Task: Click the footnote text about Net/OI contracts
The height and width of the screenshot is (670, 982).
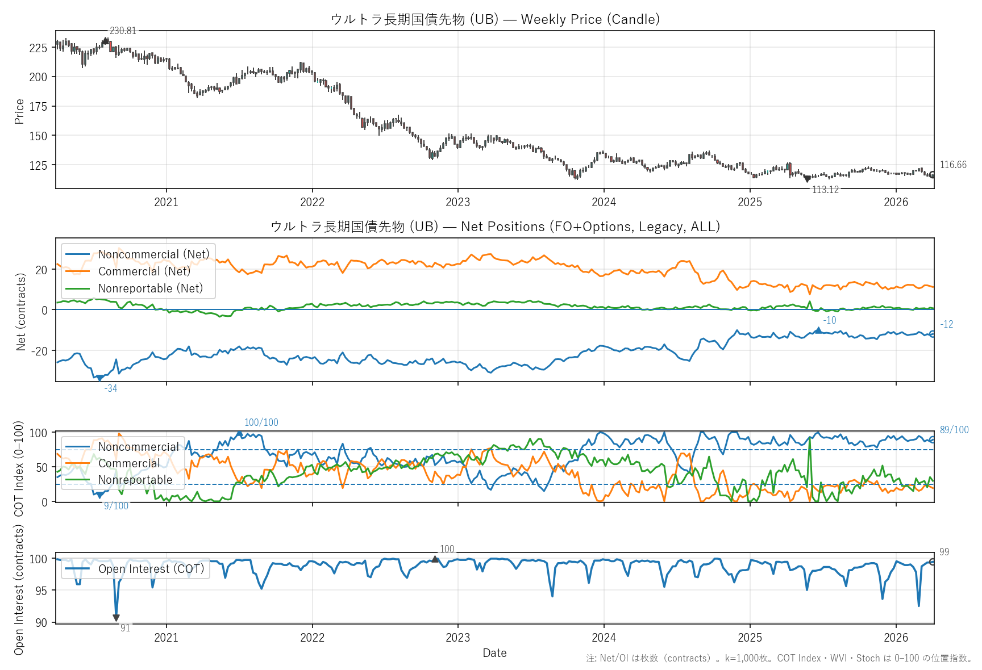Action: point(779,659)
